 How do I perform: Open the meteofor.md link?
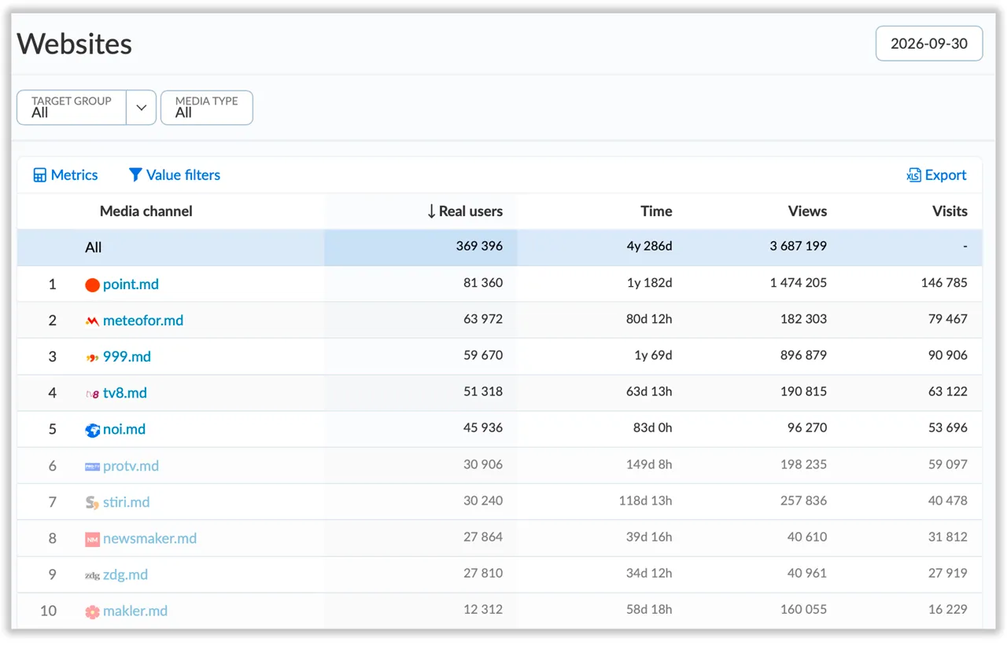pos(143,321)
